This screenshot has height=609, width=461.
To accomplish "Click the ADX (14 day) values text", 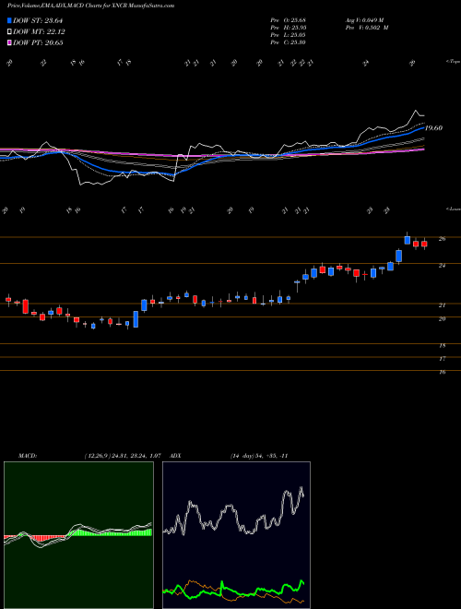I will (259, 456).
